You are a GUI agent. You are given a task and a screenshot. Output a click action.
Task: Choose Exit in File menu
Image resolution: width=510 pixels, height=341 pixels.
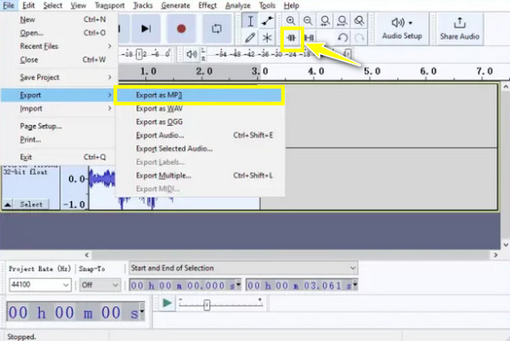(x=59, y=157)
